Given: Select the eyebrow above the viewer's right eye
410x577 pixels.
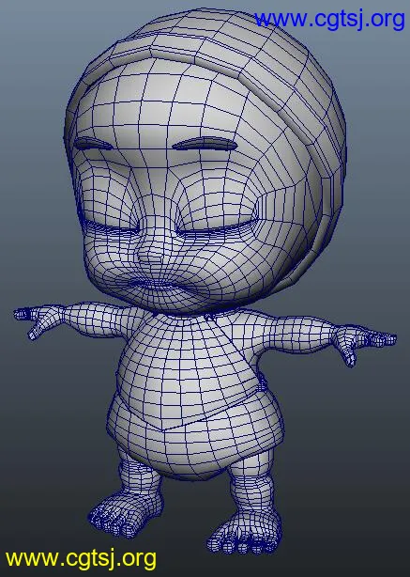Looking at the screenshot, I should 205,144.
